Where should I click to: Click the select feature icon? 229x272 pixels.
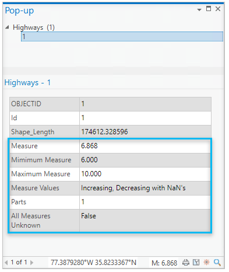coord(196,263)
